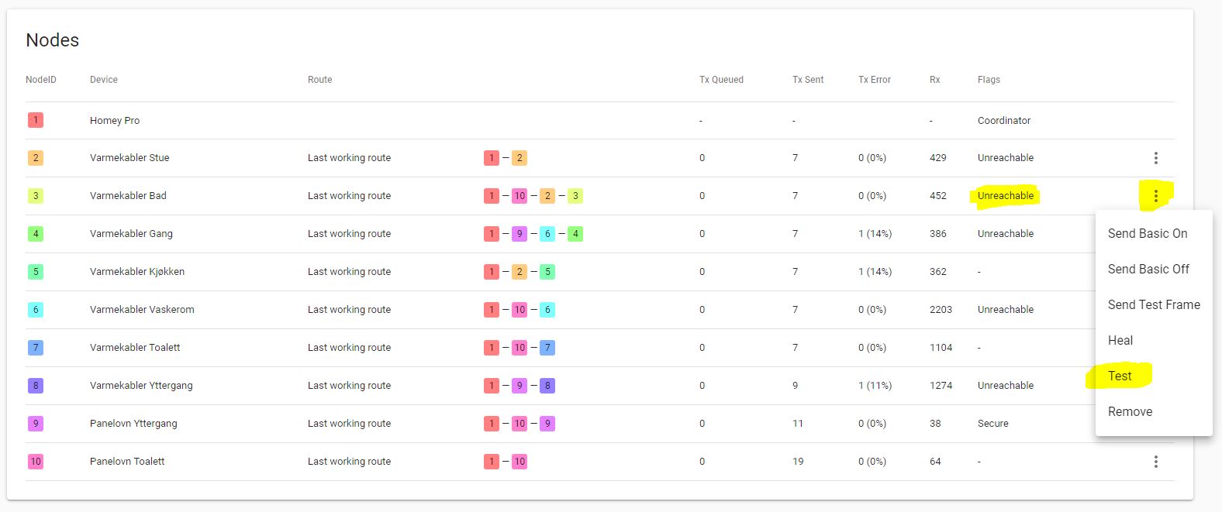
Task: Click node 9 badge in the Varmekabler Yttergang route
Action: click(x=520, y=386)
